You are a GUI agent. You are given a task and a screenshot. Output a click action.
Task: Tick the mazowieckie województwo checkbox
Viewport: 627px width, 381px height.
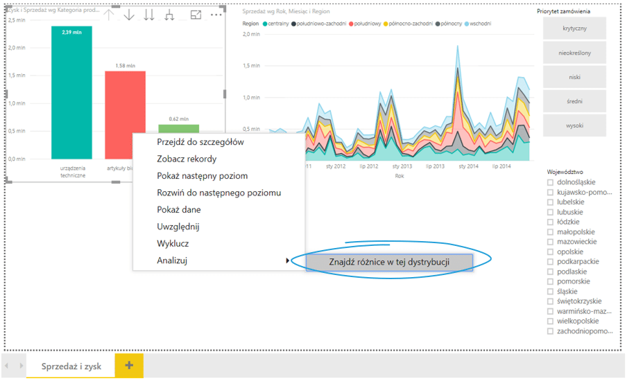[x=551, y=242]
